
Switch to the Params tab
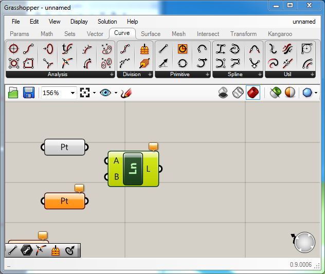point(19,34)
